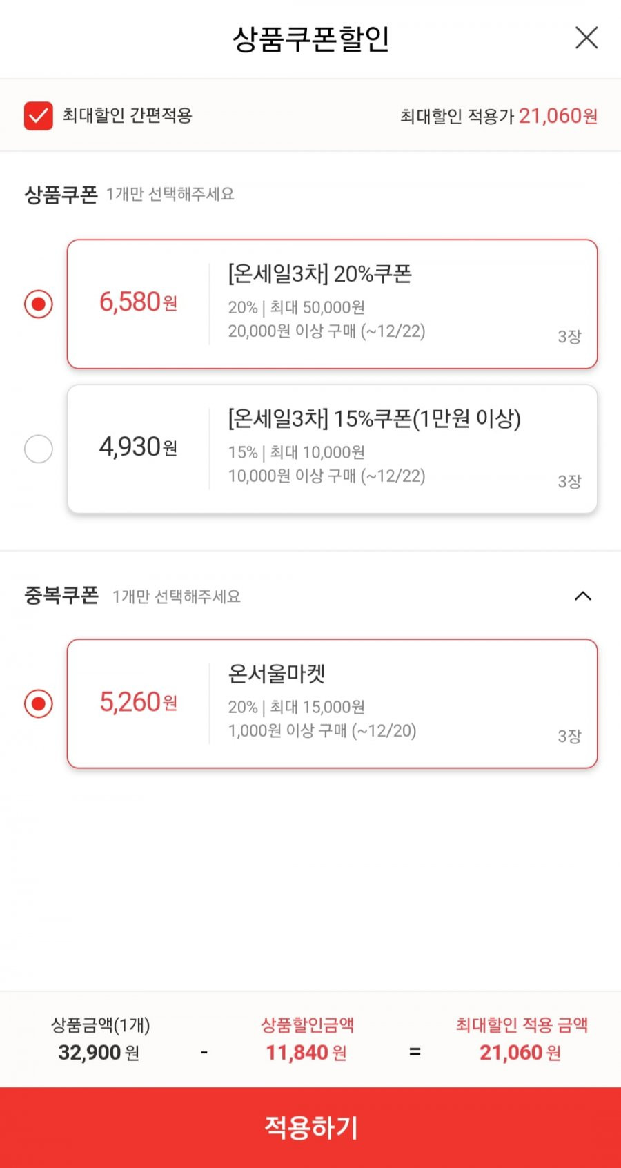Click the 상품할인금액 11,840원 summary
Image resolution: width=621 pixels, height=1168 pixels.
tap(307, 1039)
